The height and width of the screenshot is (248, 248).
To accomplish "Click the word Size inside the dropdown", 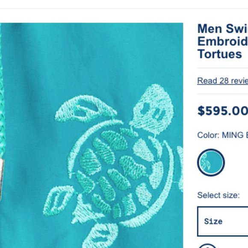I will click(213, 221).
